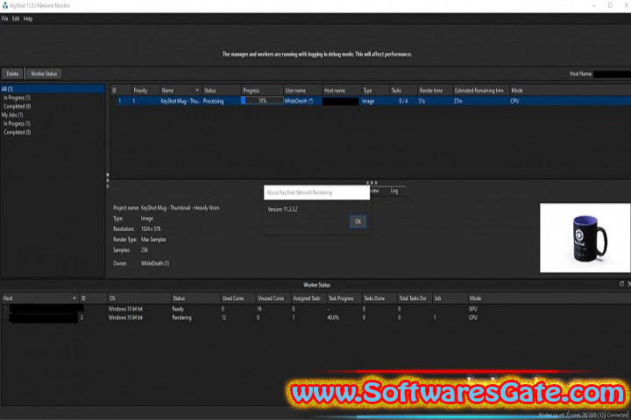Open the Edit menu
The height and width of the screenshot is (420, 631).
point(16,19)
